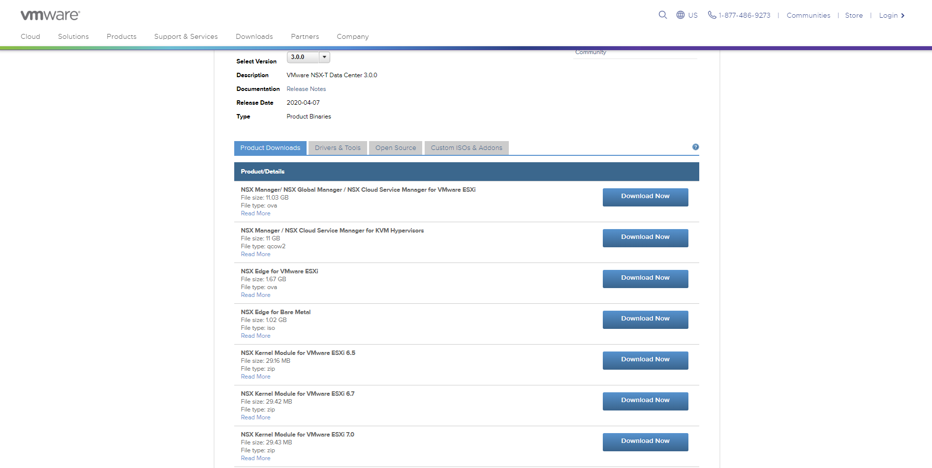
Task: Go to the Store link
Action: (x=854, y=15)
